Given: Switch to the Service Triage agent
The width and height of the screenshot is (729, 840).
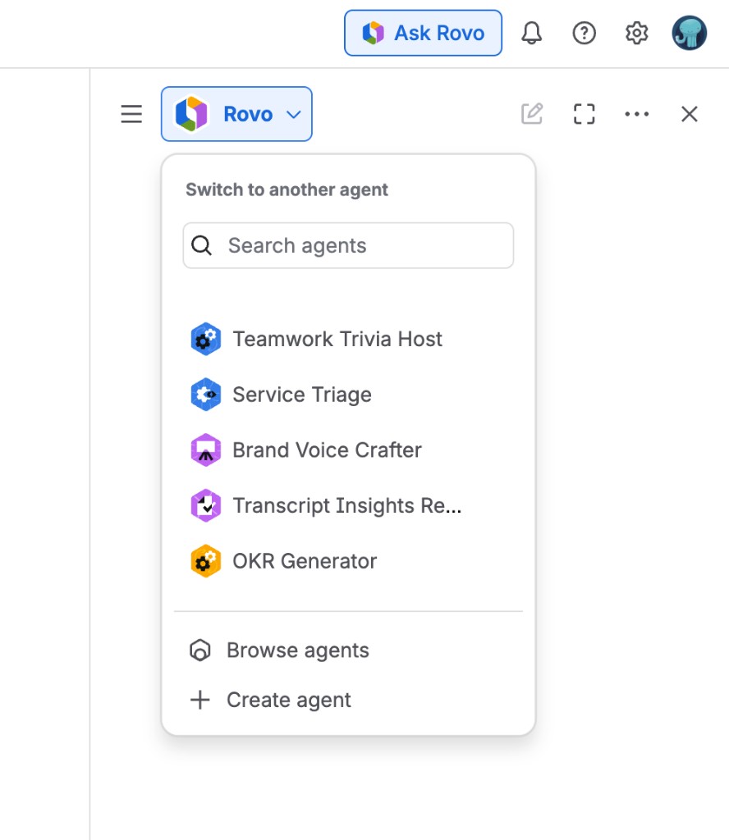Looking at the screenshot, I should coord(348,395).
